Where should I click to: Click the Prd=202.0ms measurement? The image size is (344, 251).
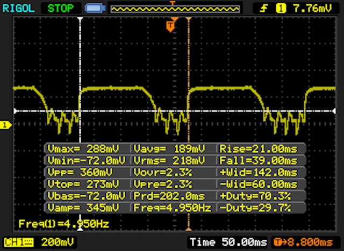point(169,196)
